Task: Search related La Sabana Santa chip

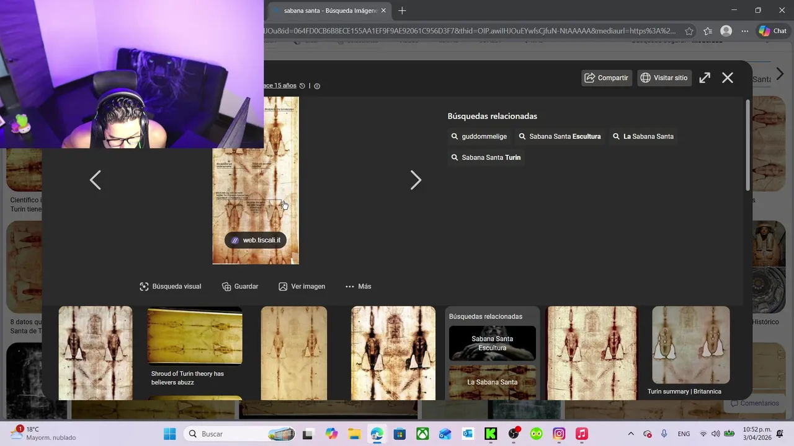Action: point(643,136)
